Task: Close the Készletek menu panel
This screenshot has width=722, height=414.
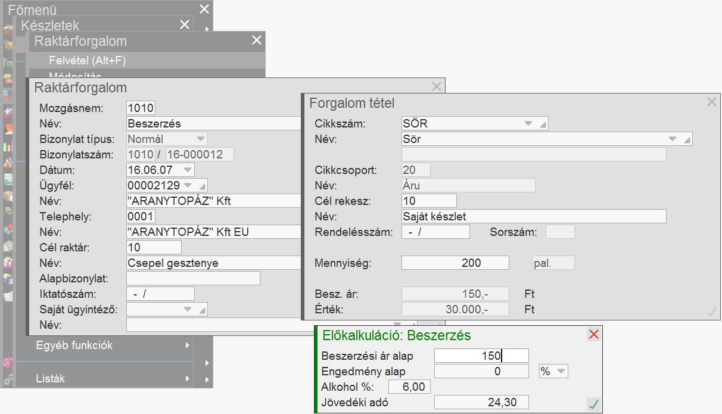Action: (x=184, y=24)
